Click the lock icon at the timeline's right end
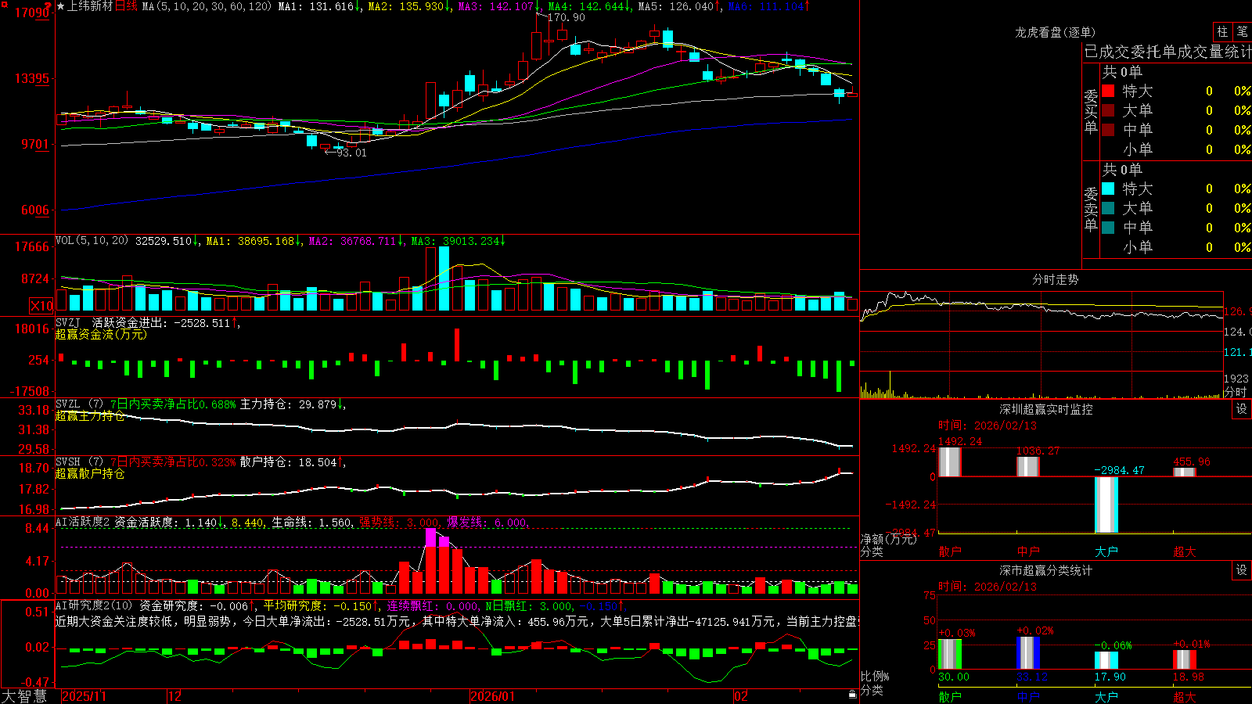This screenshot has height=704, width=1252. [852, 695]
